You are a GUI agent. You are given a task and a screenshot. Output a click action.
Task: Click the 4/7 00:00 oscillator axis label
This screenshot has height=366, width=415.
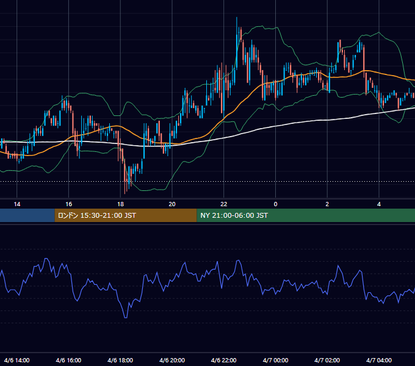click(x=275, y=360)
